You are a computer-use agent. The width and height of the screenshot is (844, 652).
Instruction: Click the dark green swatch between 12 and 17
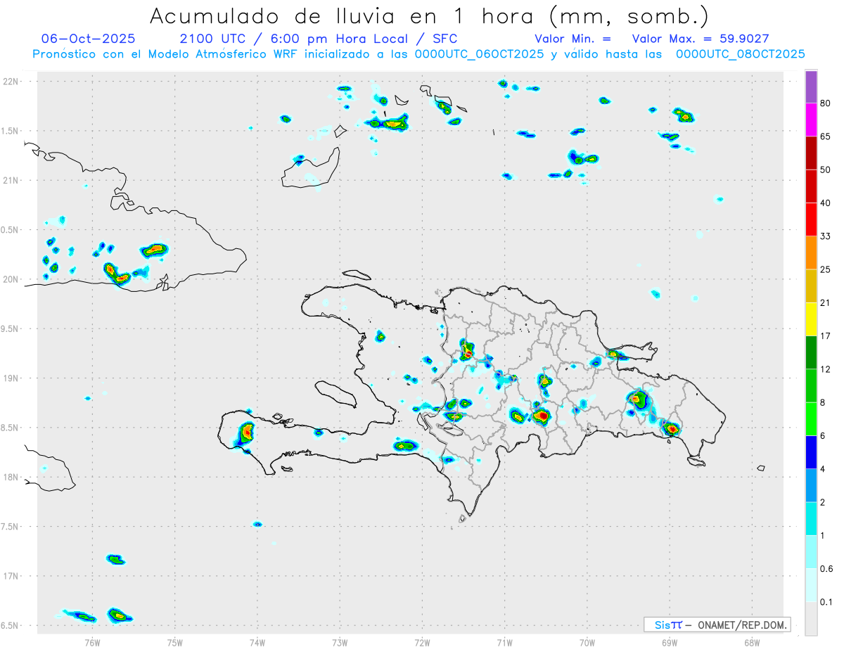[x=811, y=352]
